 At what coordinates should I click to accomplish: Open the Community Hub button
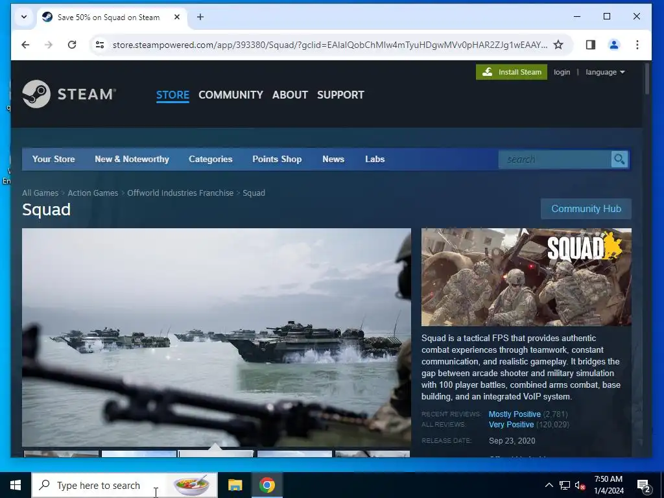tap(586, 209)
